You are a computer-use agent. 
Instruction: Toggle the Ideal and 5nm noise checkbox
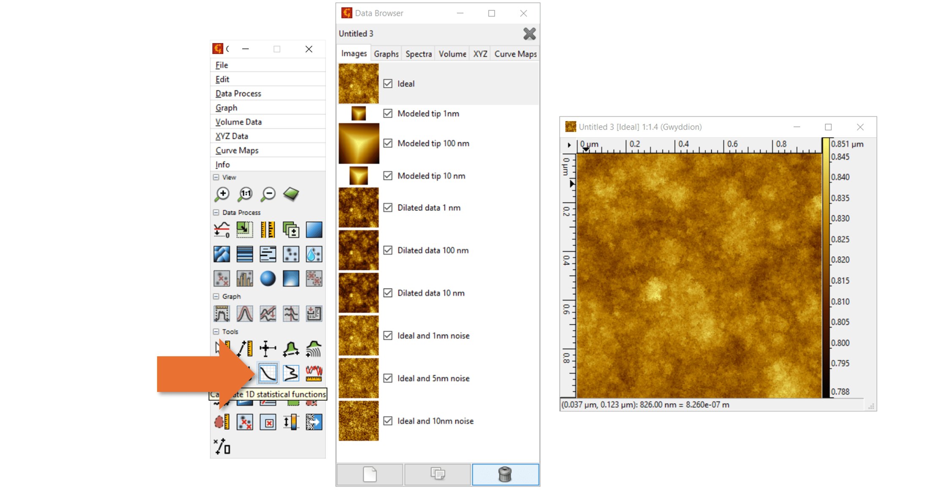point(388,378)
